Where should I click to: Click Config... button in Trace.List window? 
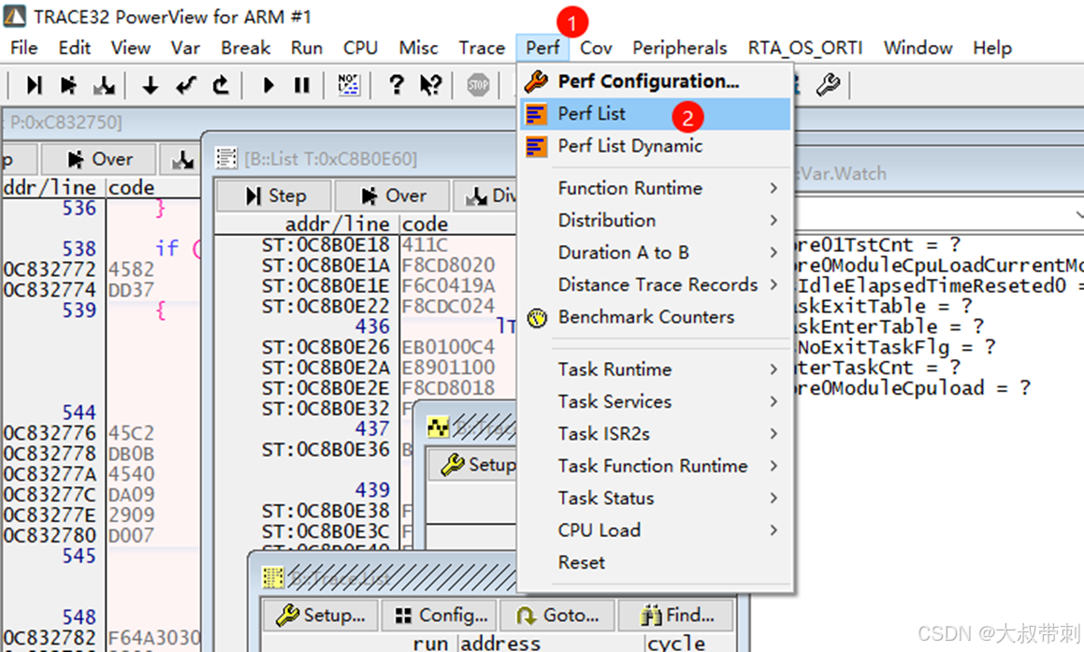[439, 615]
